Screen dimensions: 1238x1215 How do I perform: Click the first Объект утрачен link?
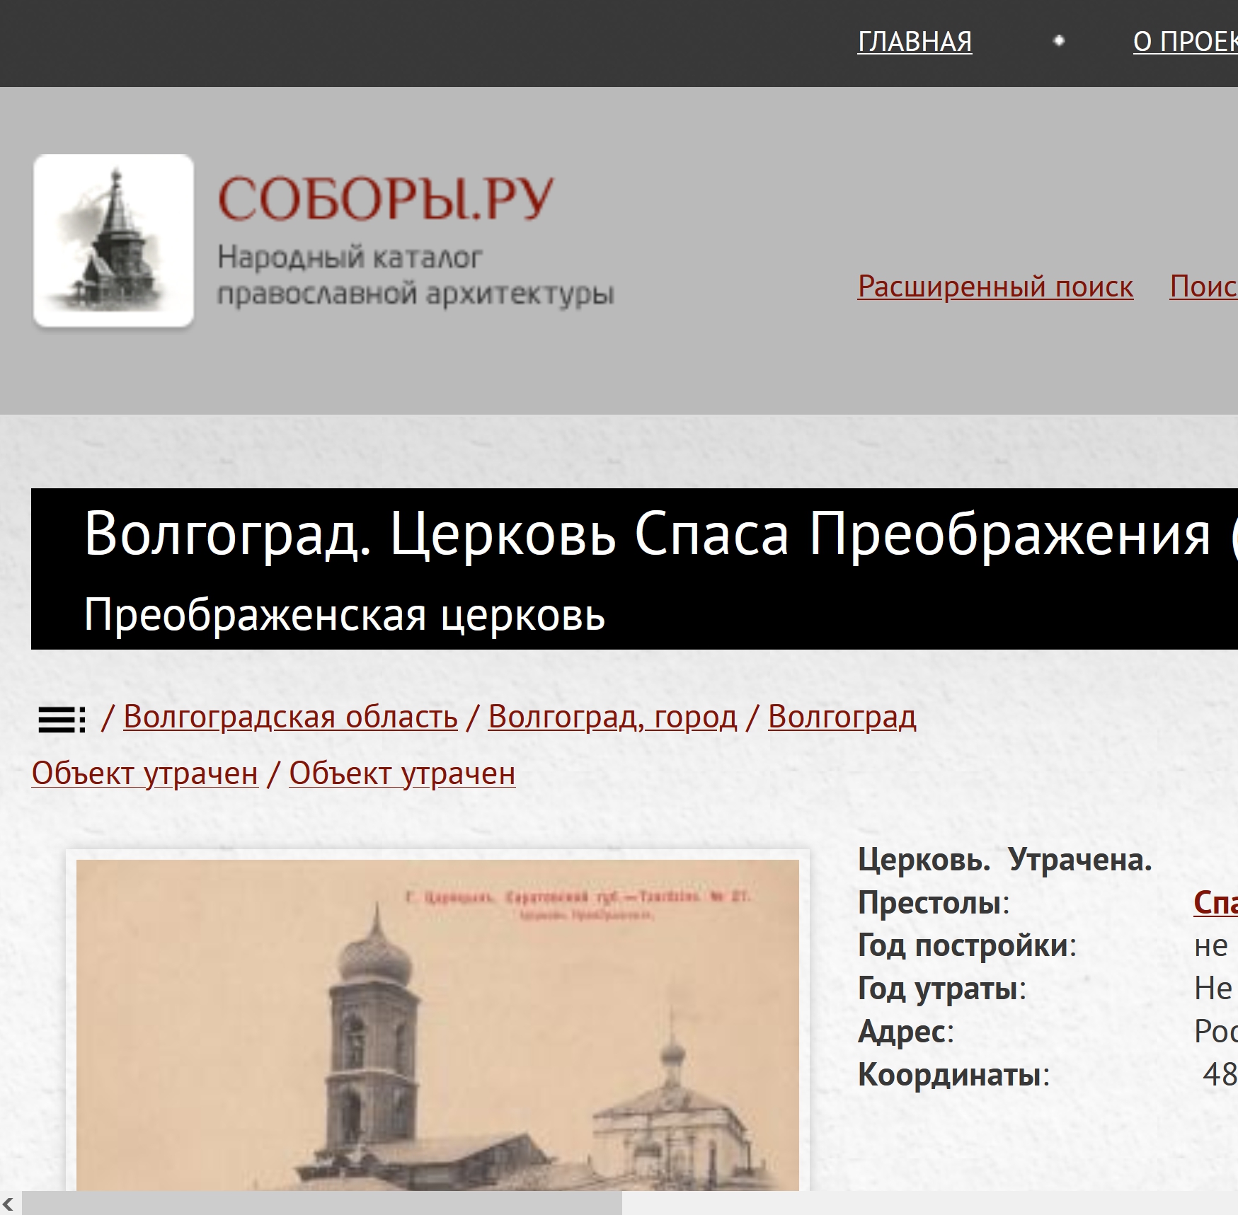[145, 773]
